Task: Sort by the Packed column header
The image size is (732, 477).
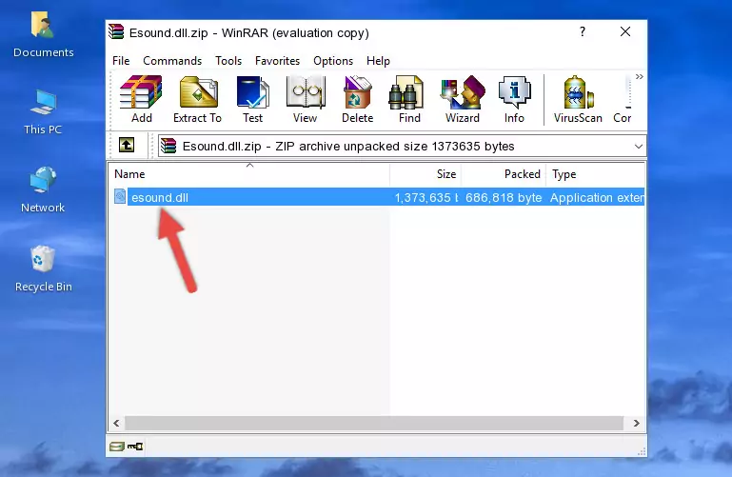Action: tap(504, 173)
